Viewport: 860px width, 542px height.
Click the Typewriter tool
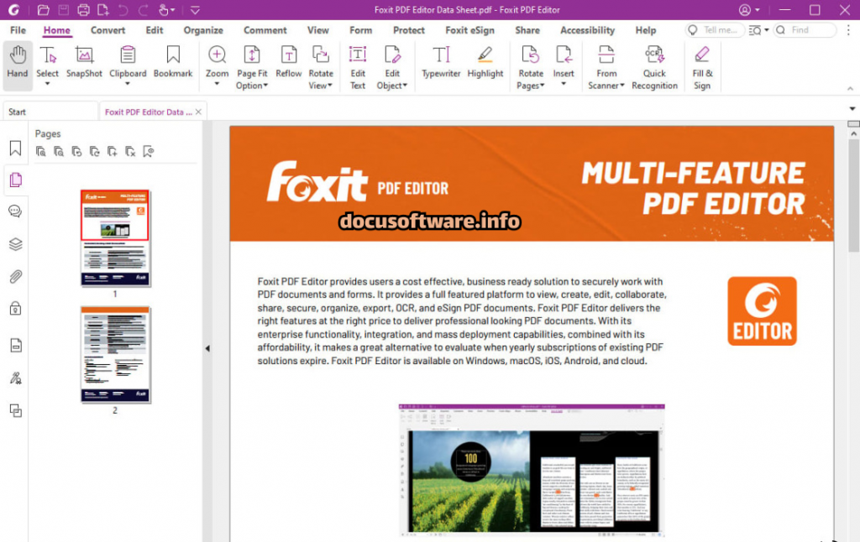tap(441, 64)
